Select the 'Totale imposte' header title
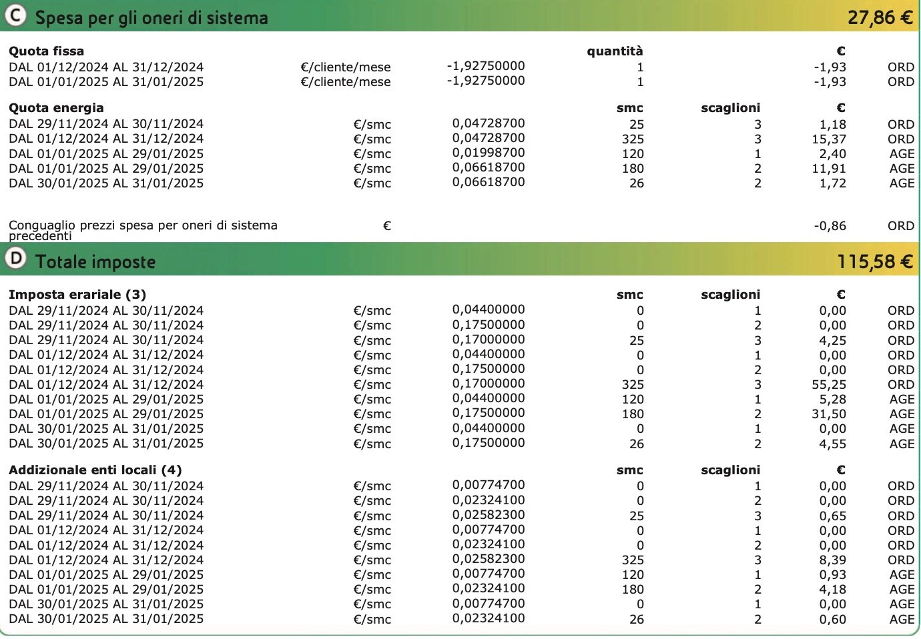 pyautogui.click(x=95, y=261)
